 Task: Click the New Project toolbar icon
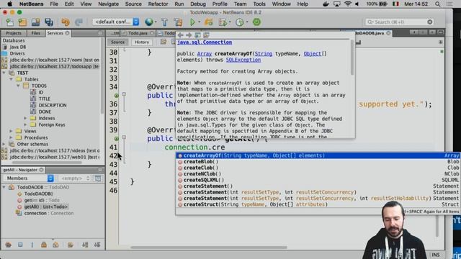(x=22, y=22)
